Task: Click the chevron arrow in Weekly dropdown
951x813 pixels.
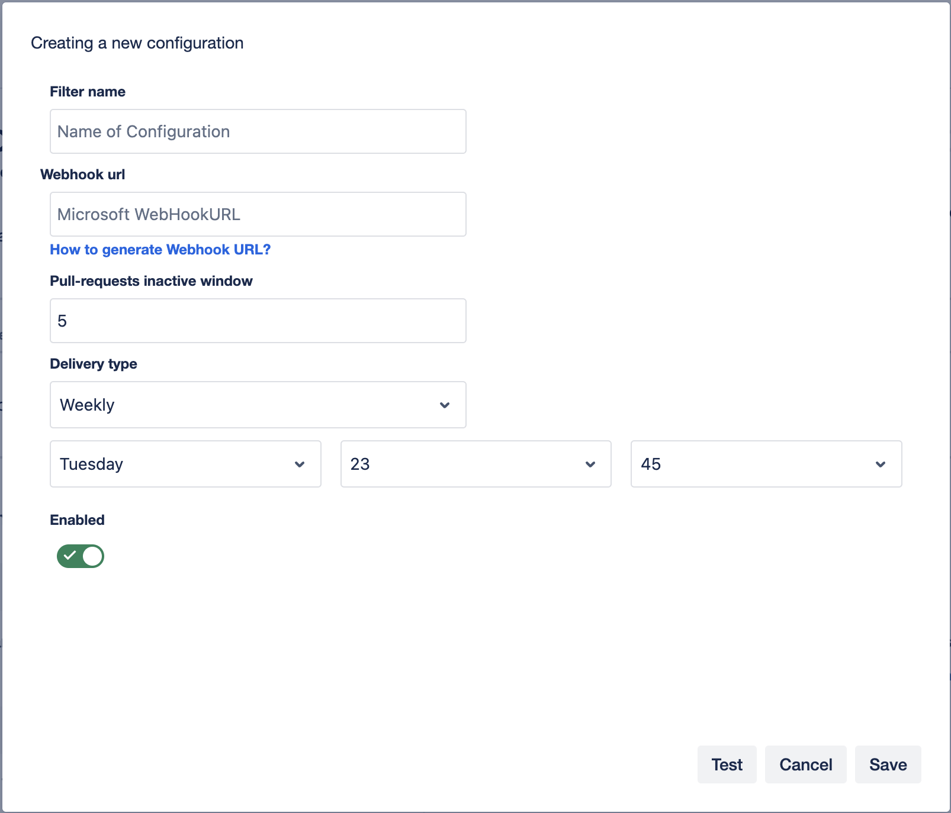Action: point(445,405)
